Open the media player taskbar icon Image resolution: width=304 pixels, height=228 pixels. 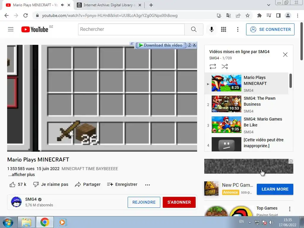(62, 222)
